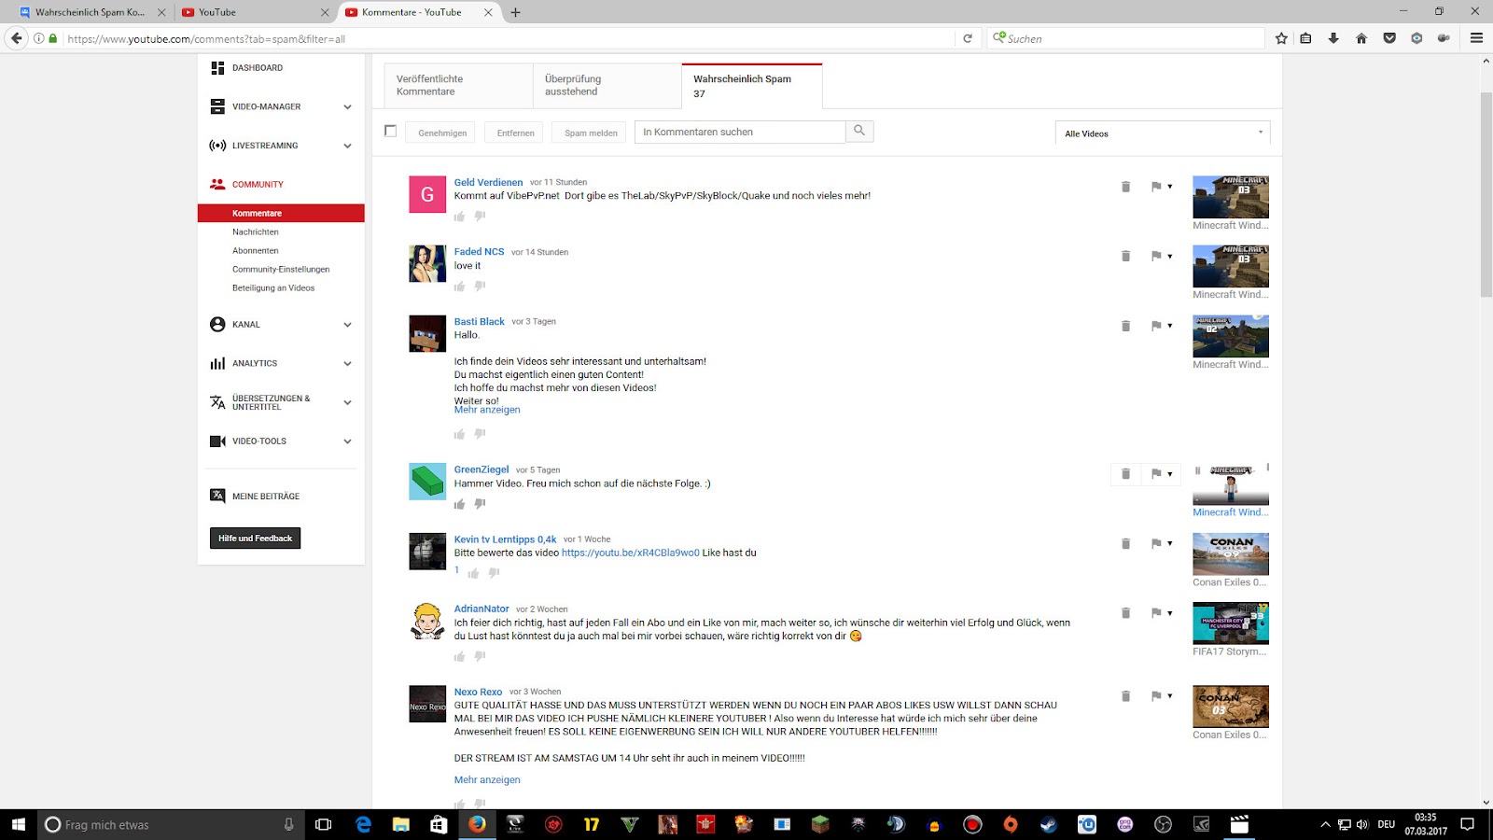This screenshot has width=1493, height=840.
Task: Open File Explorer from the taskbar
Action: click(401, 824)
